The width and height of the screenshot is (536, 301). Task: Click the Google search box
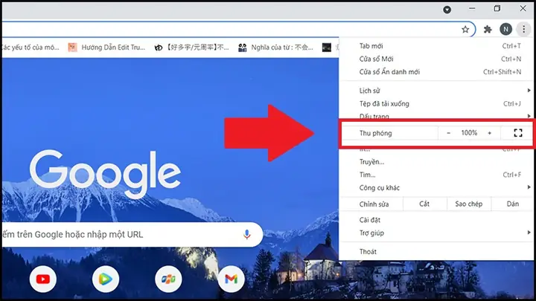tap(132, 234)
